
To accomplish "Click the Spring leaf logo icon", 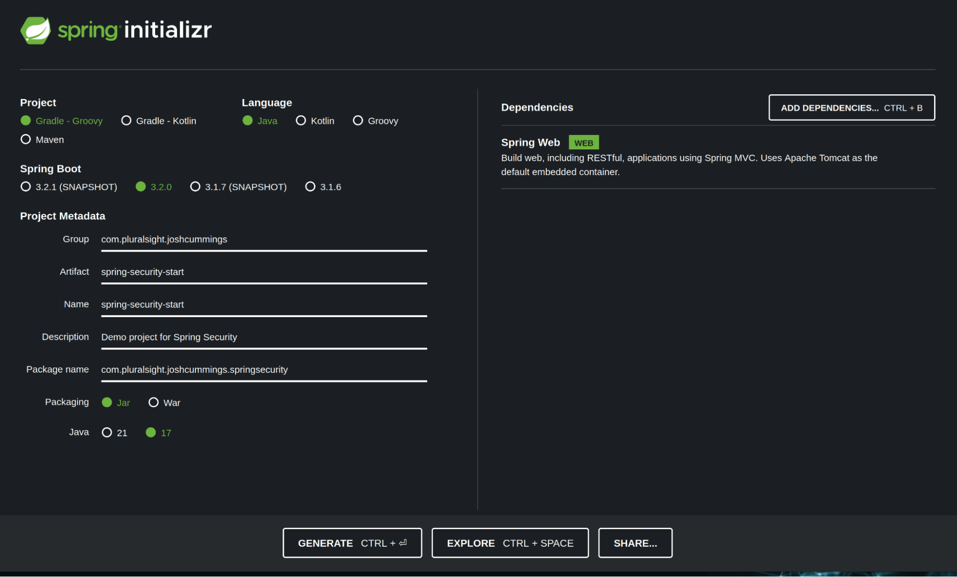I will tap(35, 31).
